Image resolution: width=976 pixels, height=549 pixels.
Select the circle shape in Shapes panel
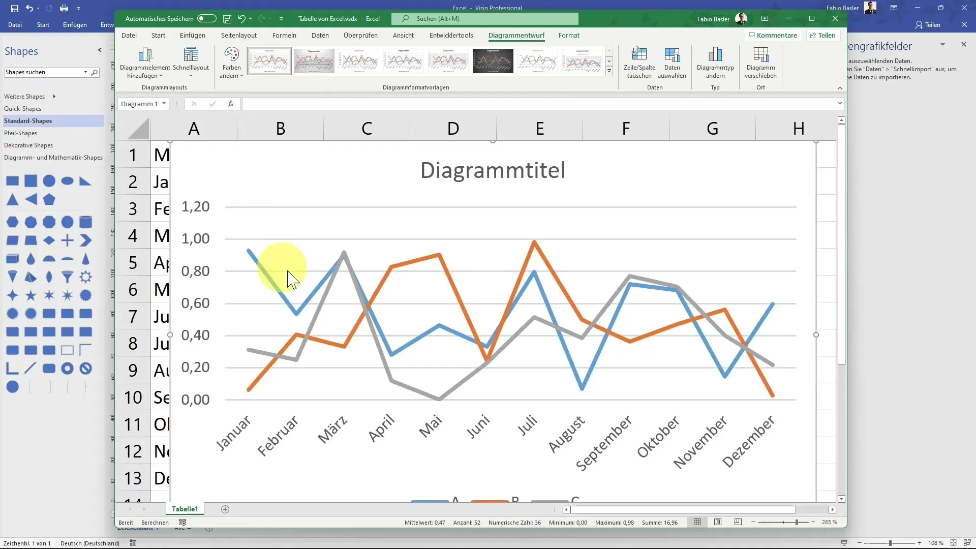49,181
